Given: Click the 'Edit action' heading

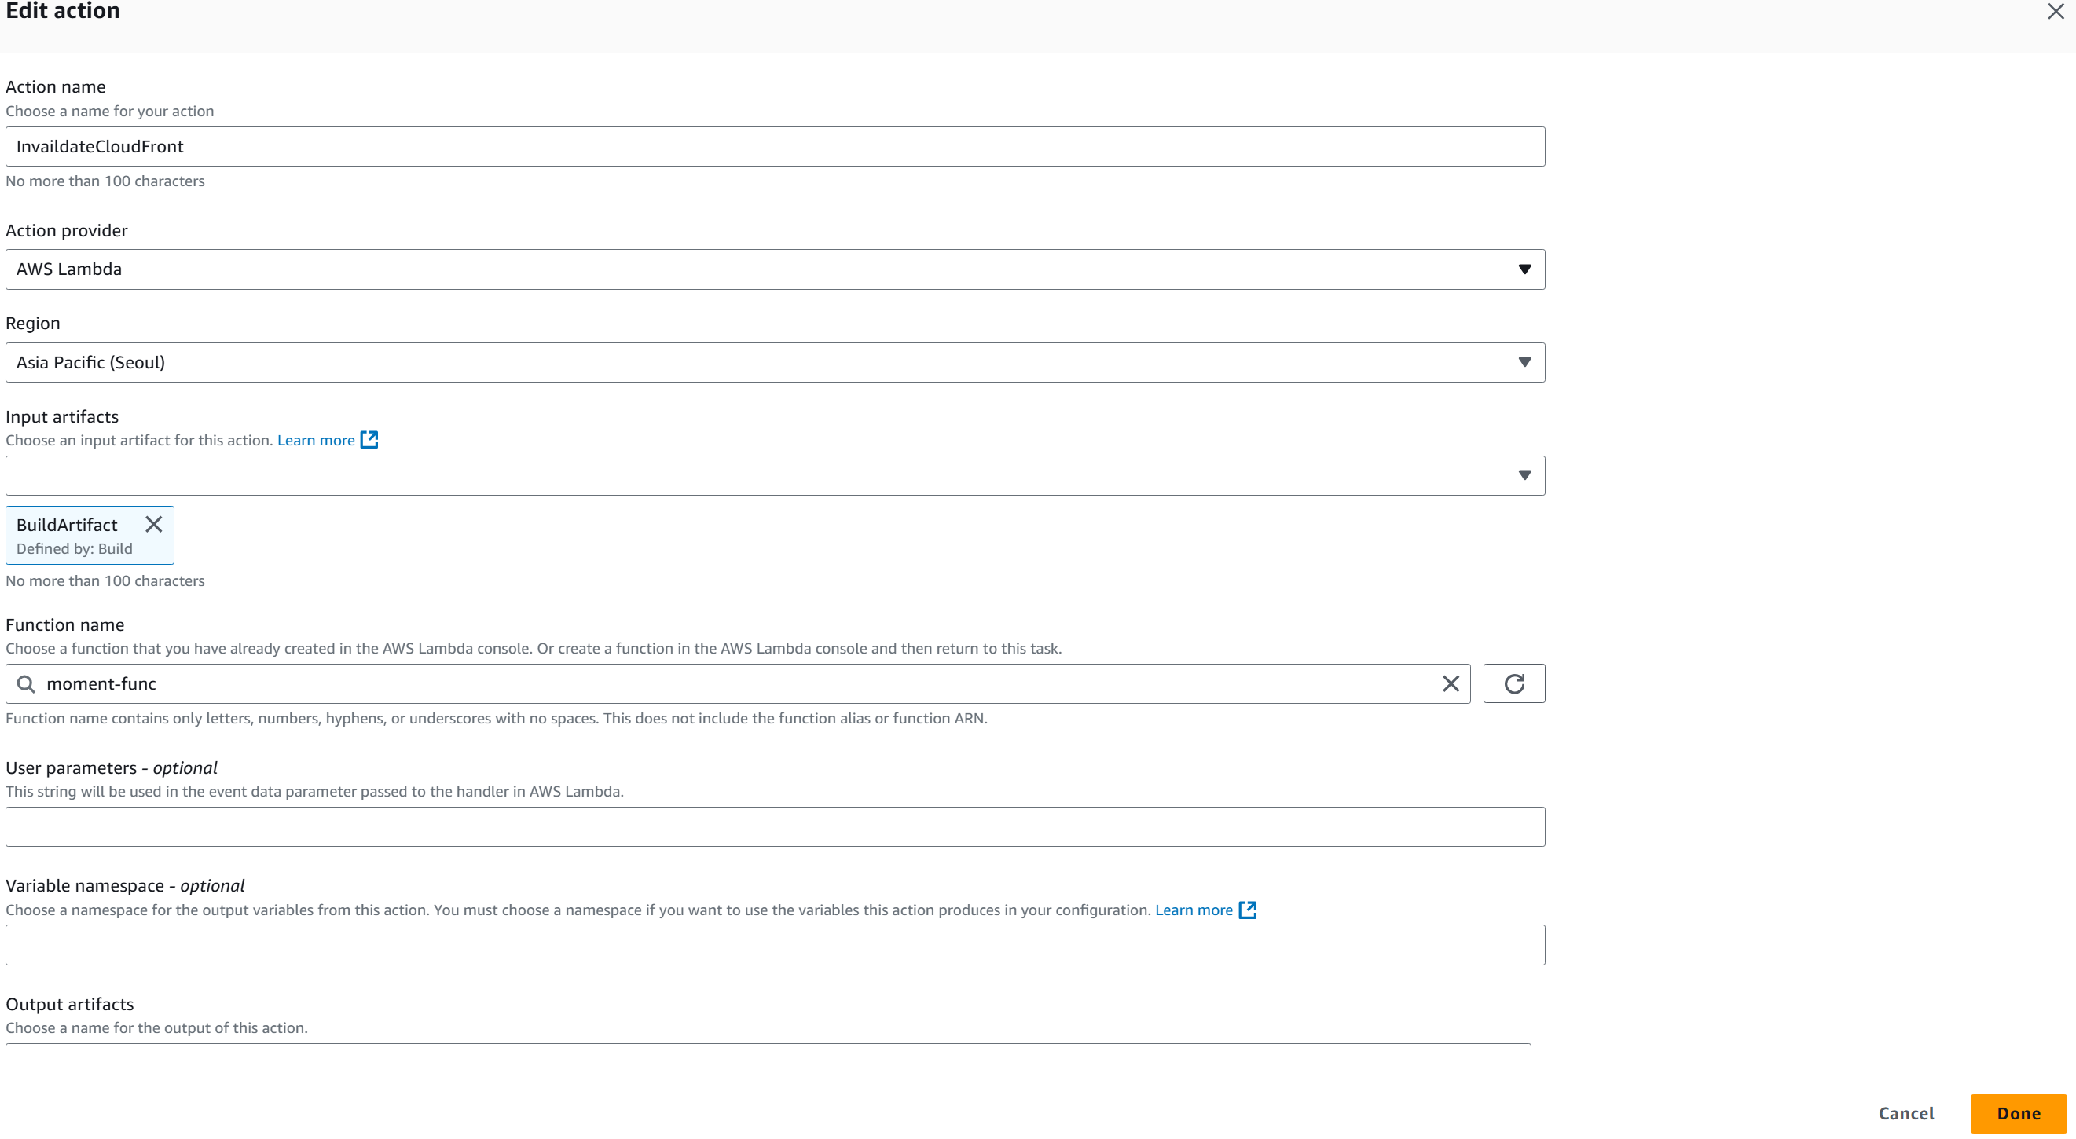Looking at the screenshot, I should point(63,11).
